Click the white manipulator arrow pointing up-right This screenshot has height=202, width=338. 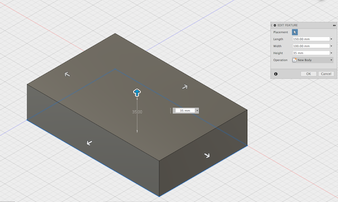tap(185, 87)
